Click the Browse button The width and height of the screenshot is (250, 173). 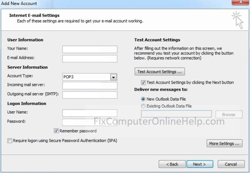(229, 114)
